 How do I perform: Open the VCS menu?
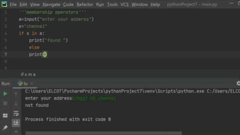point(124,4)
